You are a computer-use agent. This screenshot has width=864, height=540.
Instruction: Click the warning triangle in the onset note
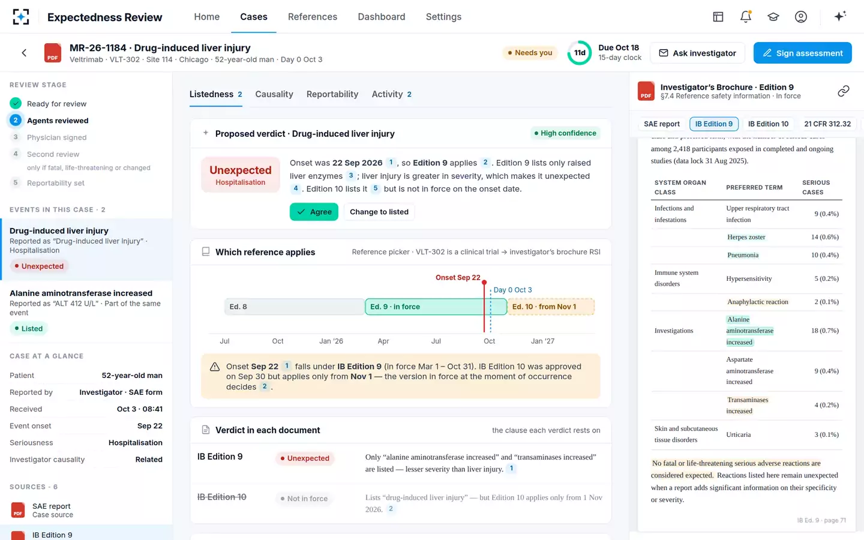pos(214,367)
